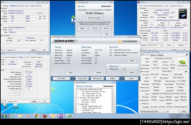
Task: Click the Close button in GPU-Z
Action: tap(184, 111)
